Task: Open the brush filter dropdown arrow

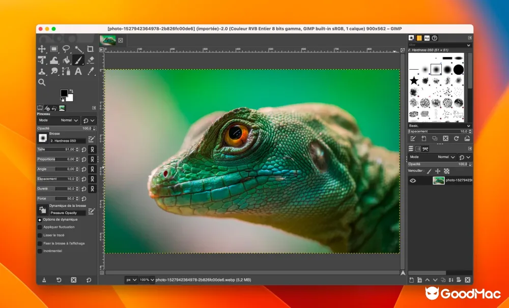Action: click(468, 45)
